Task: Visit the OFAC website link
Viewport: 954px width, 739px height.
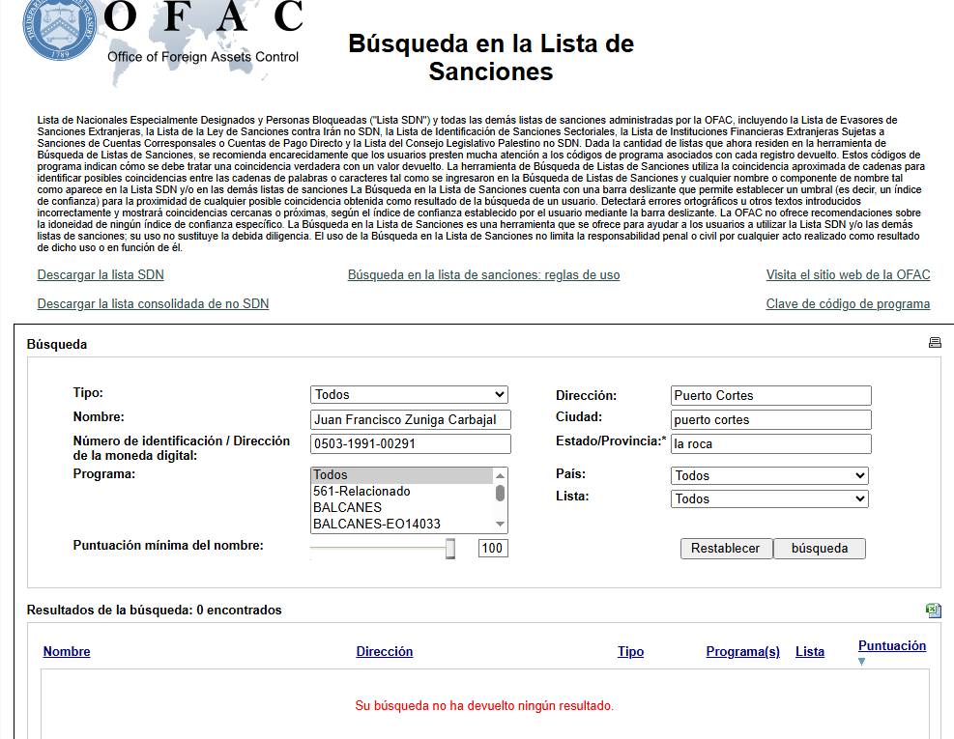Action: [848, 274]
